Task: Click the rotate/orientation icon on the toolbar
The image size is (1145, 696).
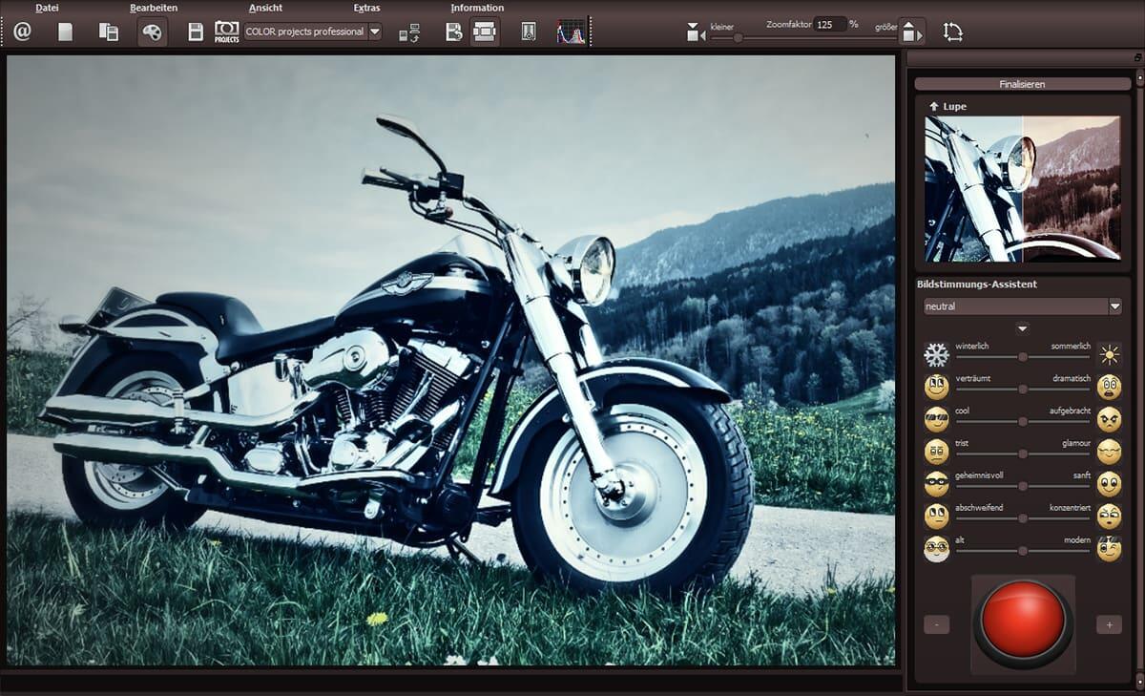Action: pyautogui.click(x=952, y=31)
